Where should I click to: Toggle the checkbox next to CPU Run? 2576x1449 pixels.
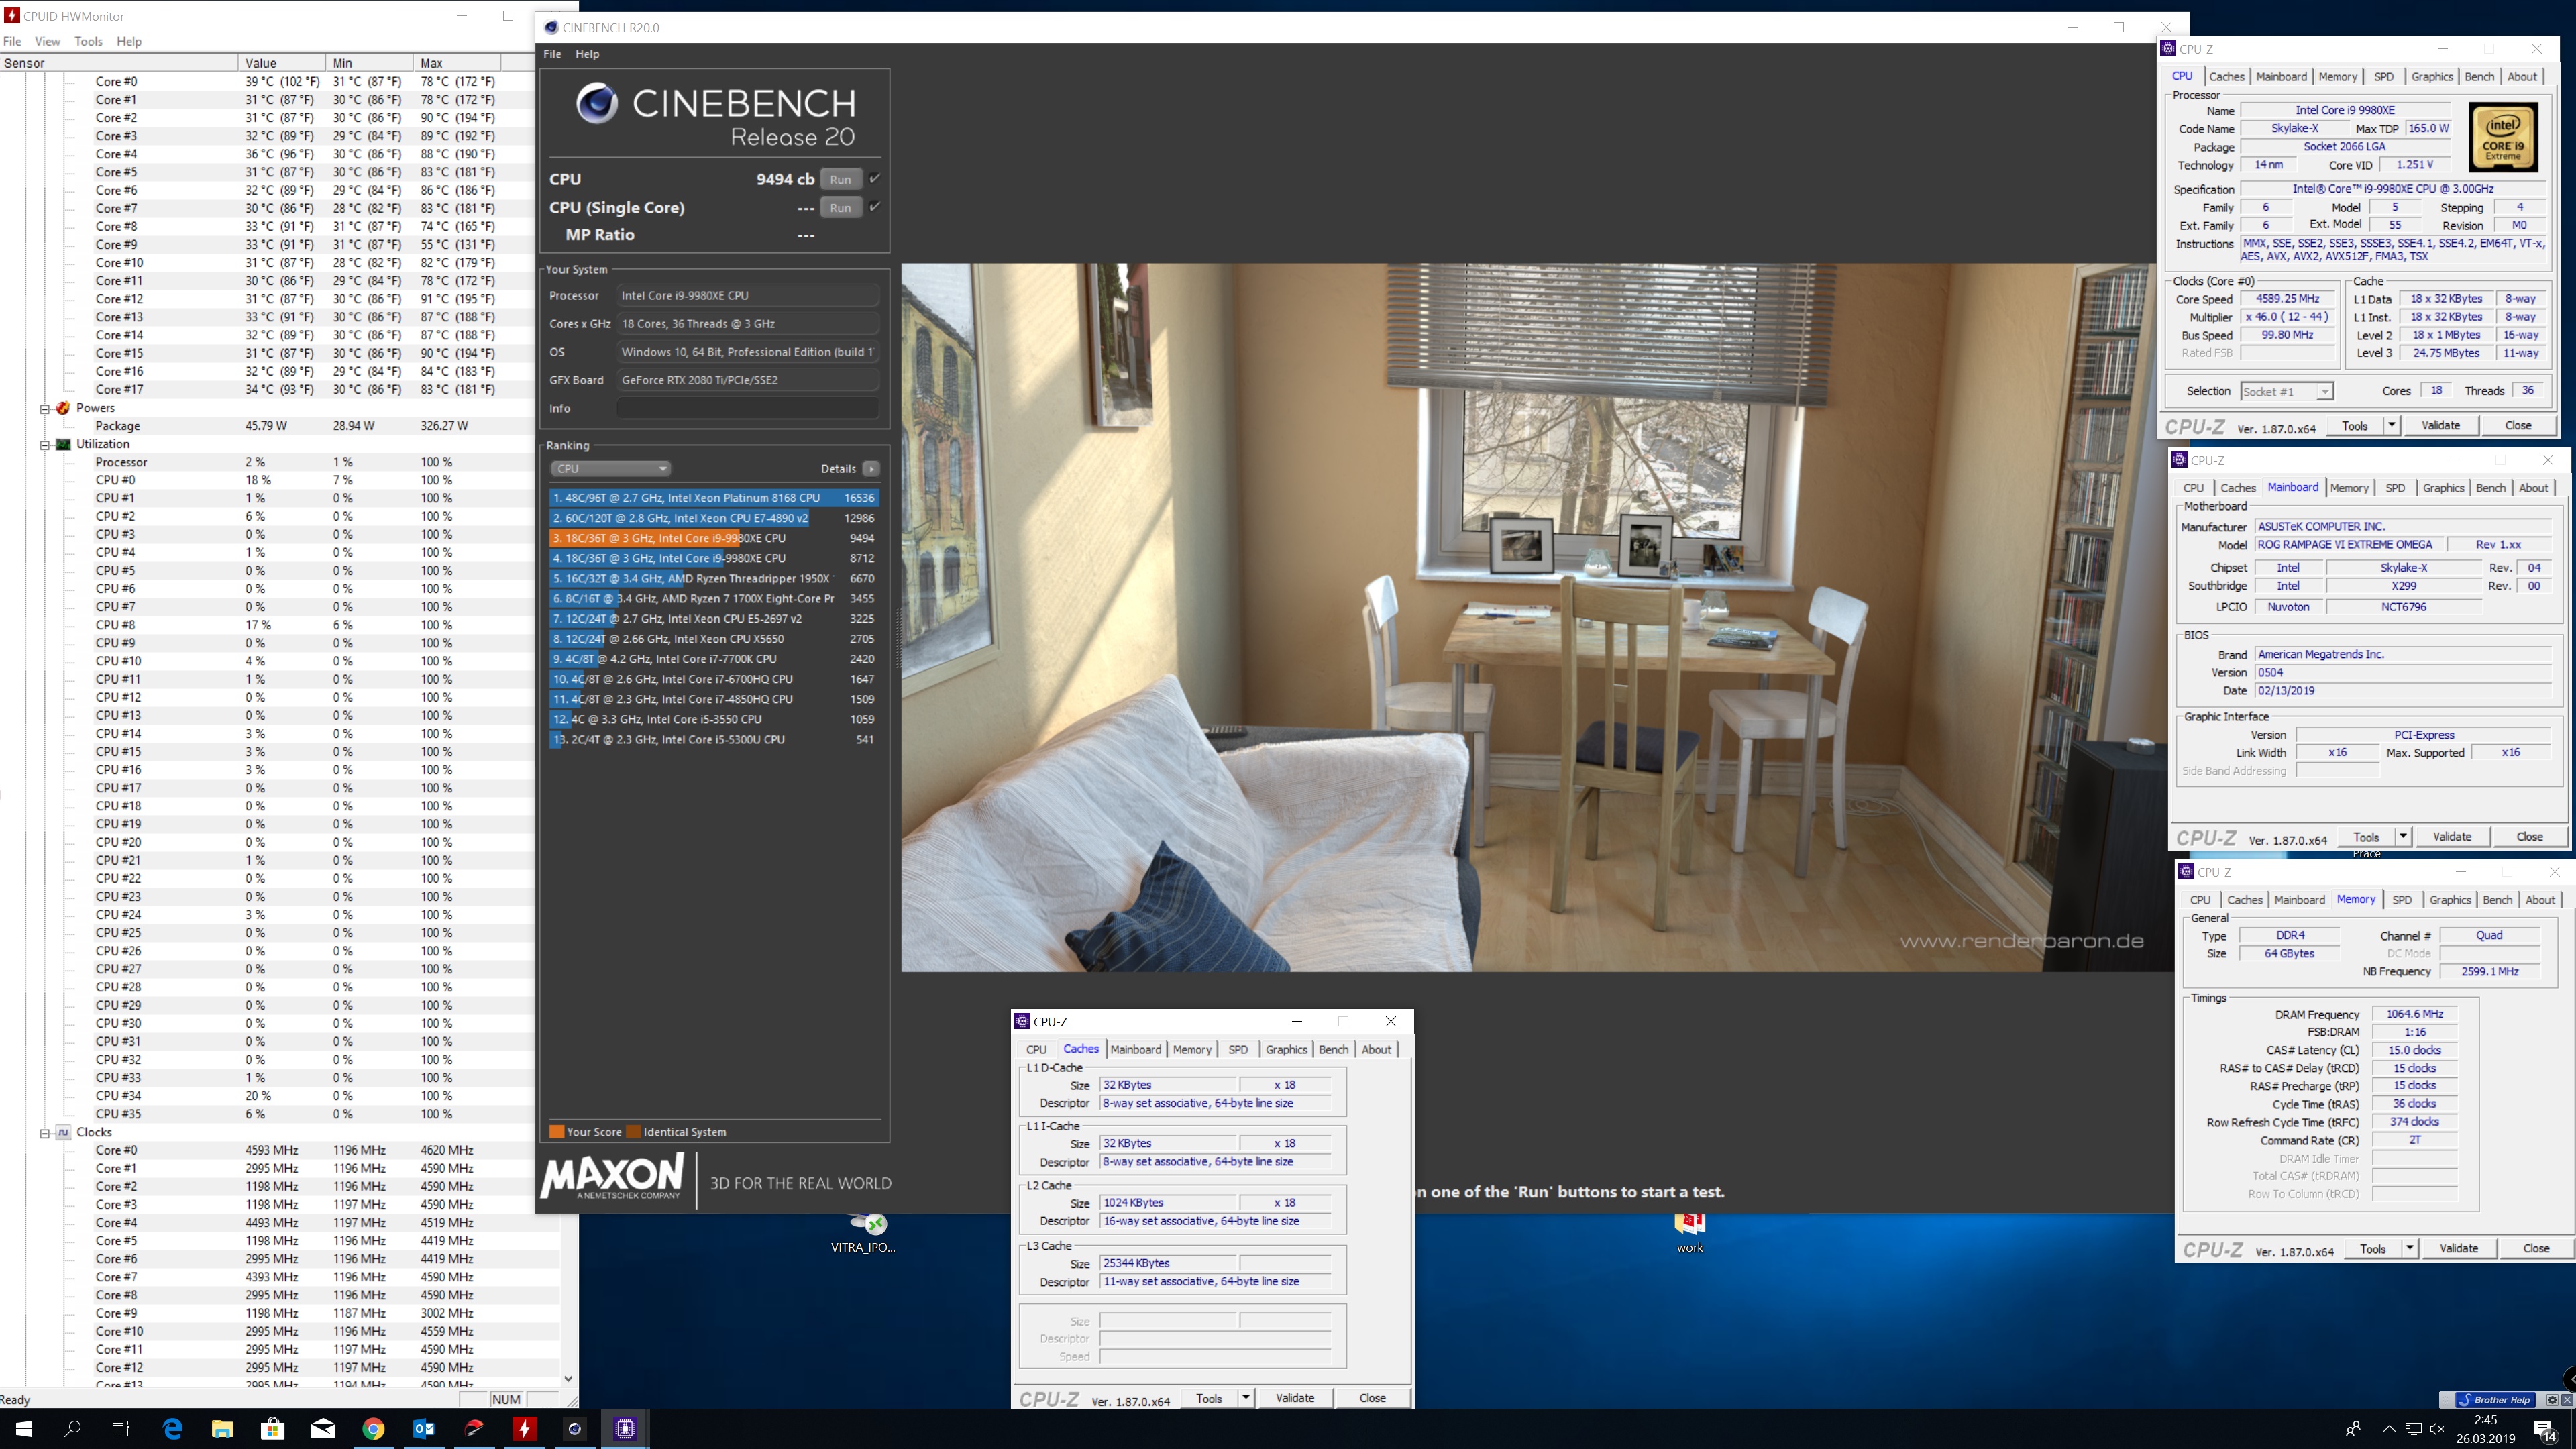click(875, 179)
